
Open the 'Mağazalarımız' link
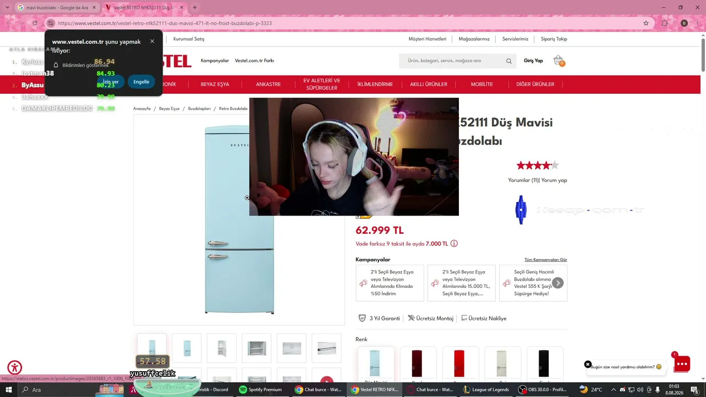pyautogui.click(x=474, y=39)
